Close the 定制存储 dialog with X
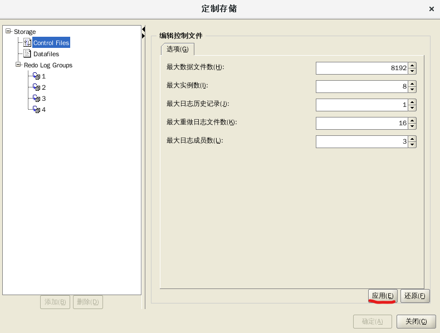The height and width of the screenshot is (333, 440). click(x=432, y=9)
